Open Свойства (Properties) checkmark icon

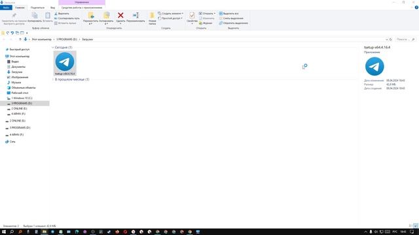coord(192,15)
